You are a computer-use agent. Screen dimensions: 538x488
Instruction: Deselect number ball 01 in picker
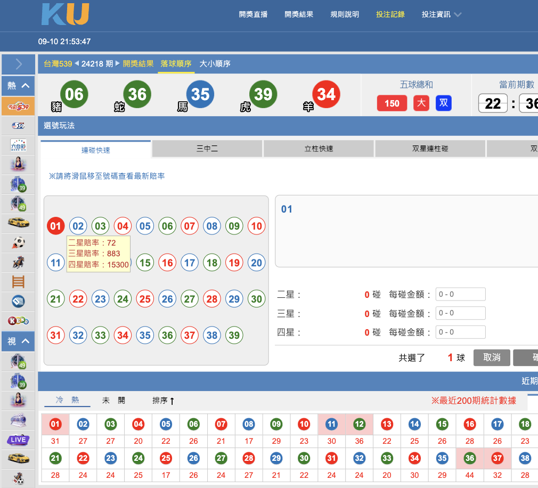55,226
